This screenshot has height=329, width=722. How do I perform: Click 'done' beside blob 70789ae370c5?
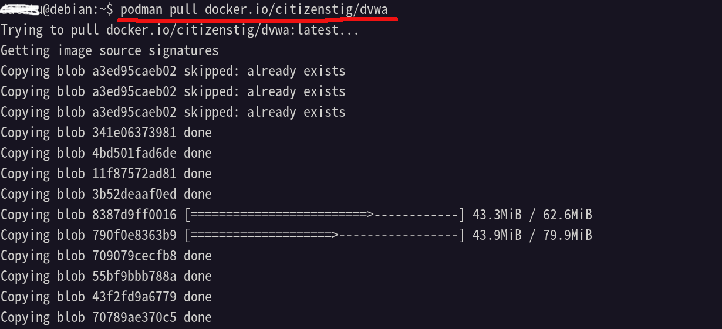pyautogui.click(x=198, y=317)
